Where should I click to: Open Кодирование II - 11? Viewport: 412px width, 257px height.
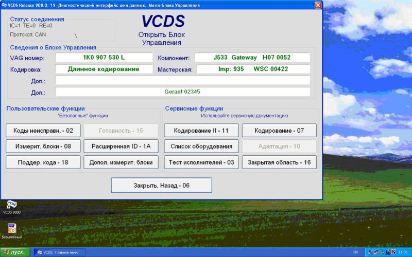point(201,131)
